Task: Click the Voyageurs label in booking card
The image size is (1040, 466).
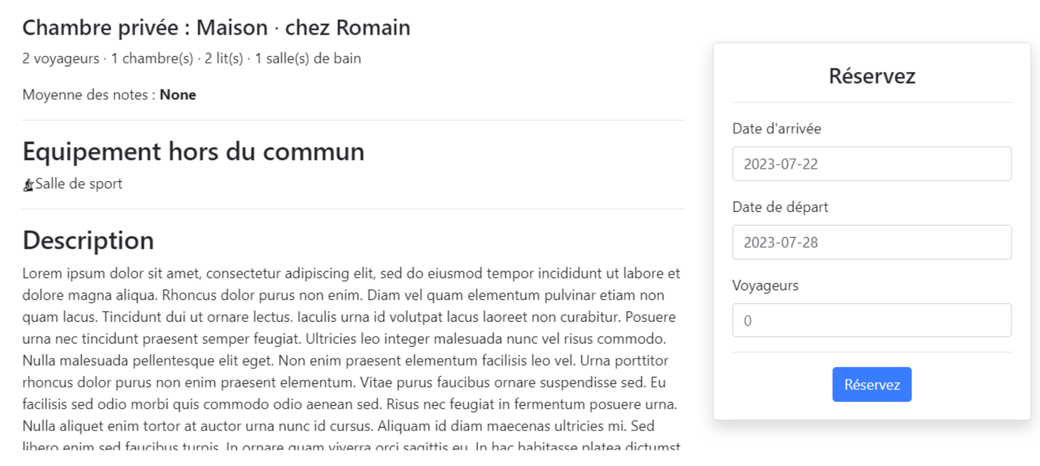Action: point(765,286)
